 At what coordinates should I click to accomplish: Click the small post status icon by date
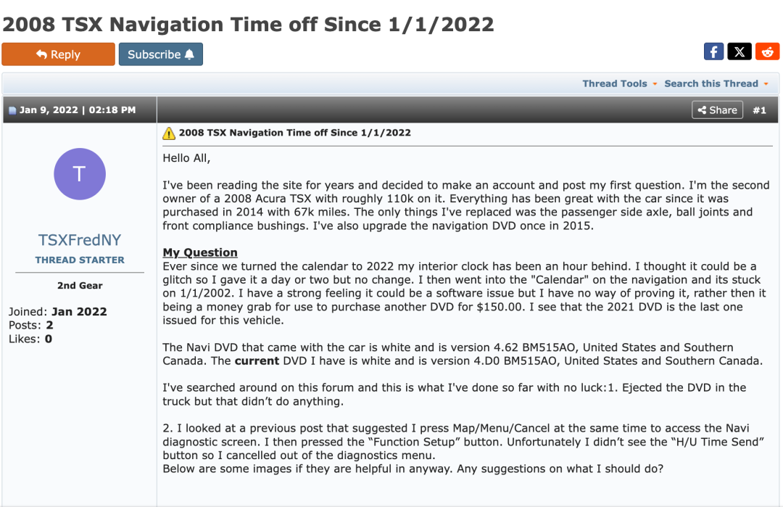pyautogui.click(x=12, y=110)
